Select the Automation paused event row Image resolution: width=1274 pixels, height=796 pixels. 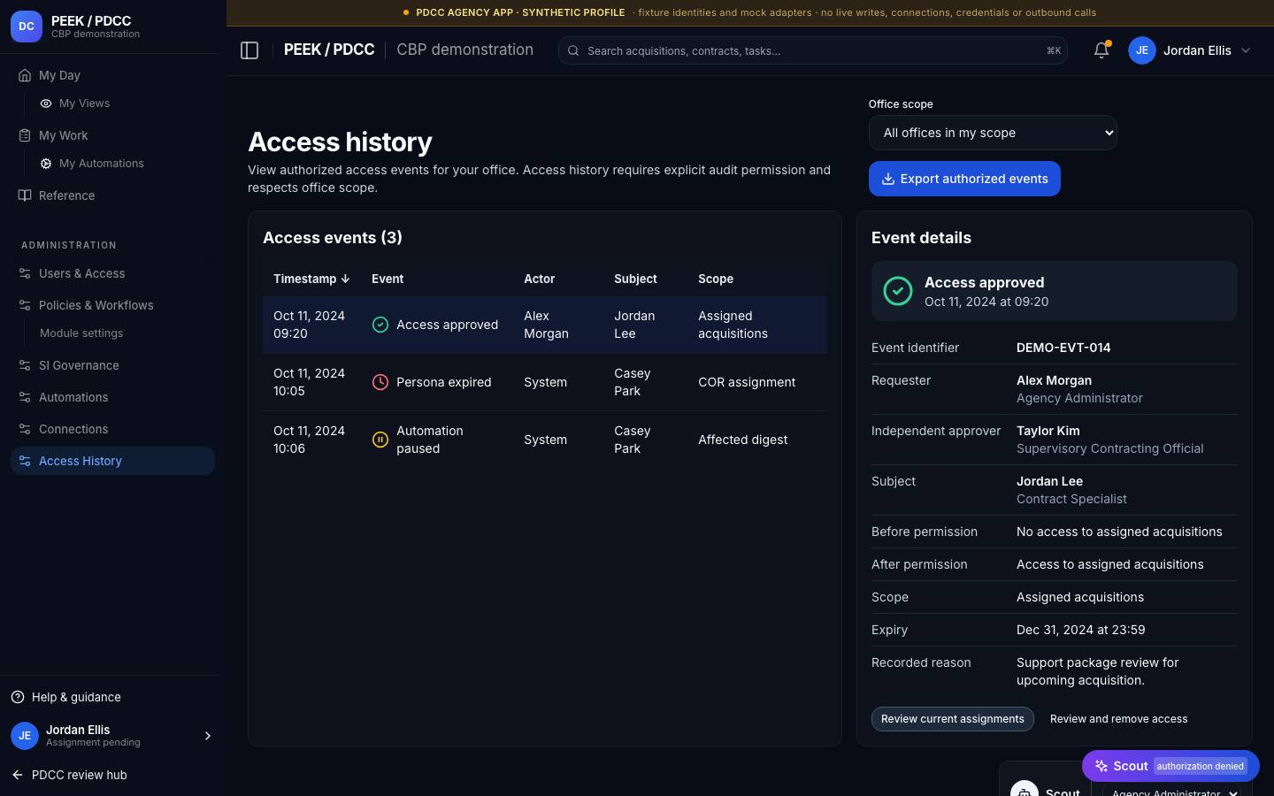pyautogui.click(x=545, y=440)
